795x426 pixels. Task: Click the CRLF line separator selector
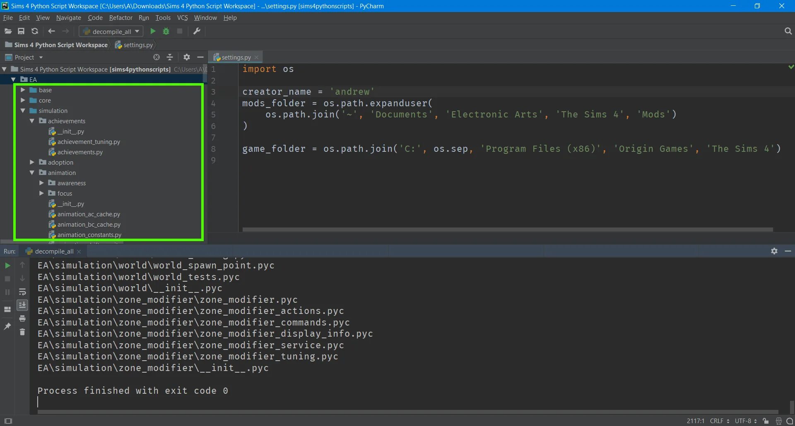(x=720, y=421)
